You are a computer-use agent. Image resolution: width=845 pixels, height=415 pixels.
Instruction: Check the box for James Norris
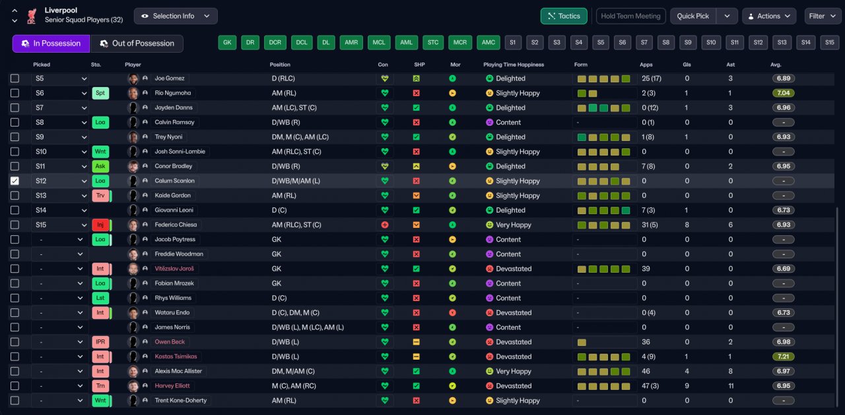pyautogui.click(x=15, y=327)
